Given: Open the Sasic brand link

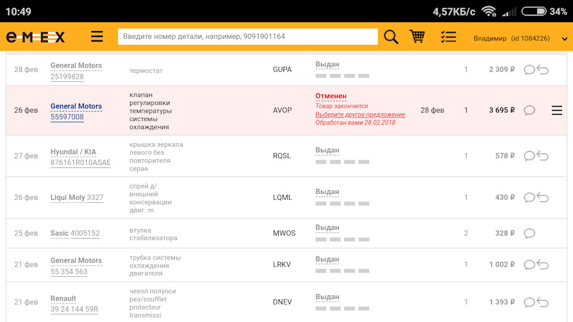Looking at the screenshot, I should coord(60,233).
